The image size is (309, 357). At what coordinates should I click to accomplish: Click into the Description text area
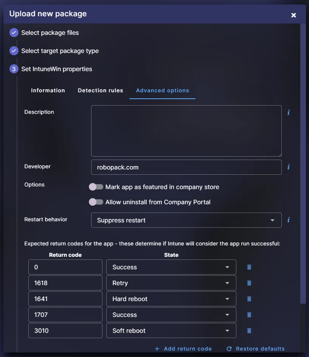[186, 131]
